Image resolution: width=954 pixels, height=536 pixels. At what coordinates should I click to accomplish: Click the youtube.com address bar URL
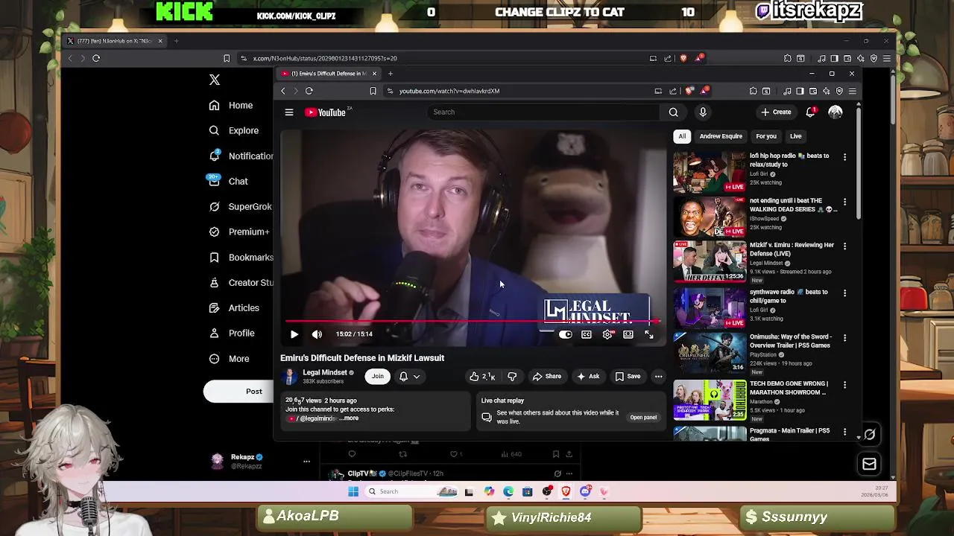[x=449, y=91]
